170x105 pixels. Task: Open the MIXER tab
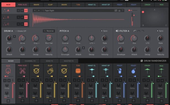tap(11, 61)
